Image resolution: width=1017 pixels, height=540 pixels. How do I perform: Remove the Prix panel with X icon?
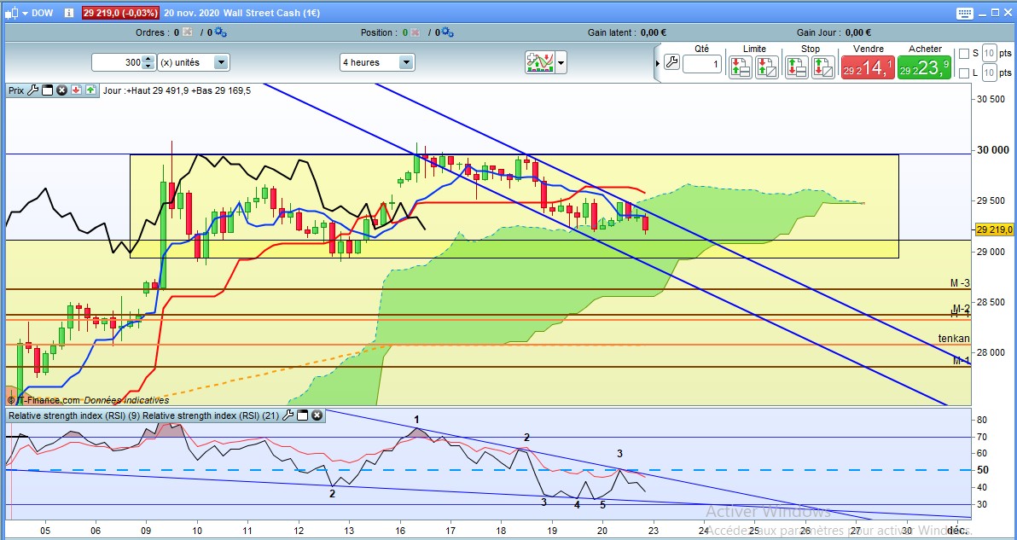(61, 90)
